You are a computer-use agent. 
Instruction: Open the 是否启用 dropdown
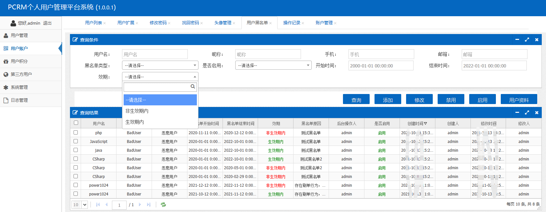click(x=273, y=65)
